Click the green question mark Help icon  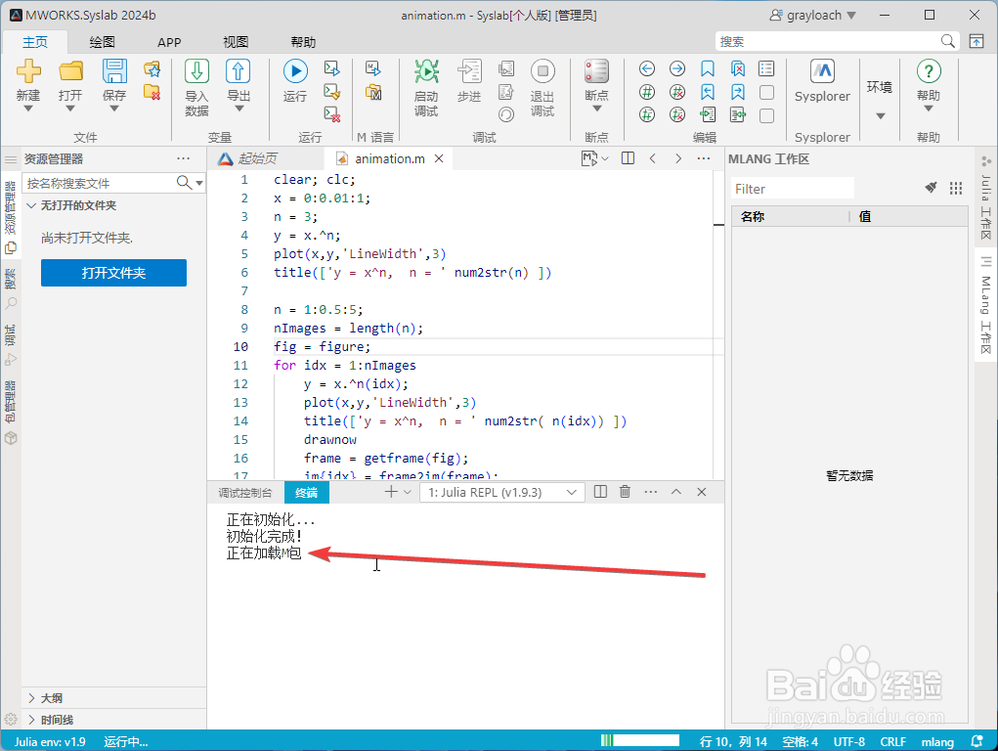click(x=929, y=70)
